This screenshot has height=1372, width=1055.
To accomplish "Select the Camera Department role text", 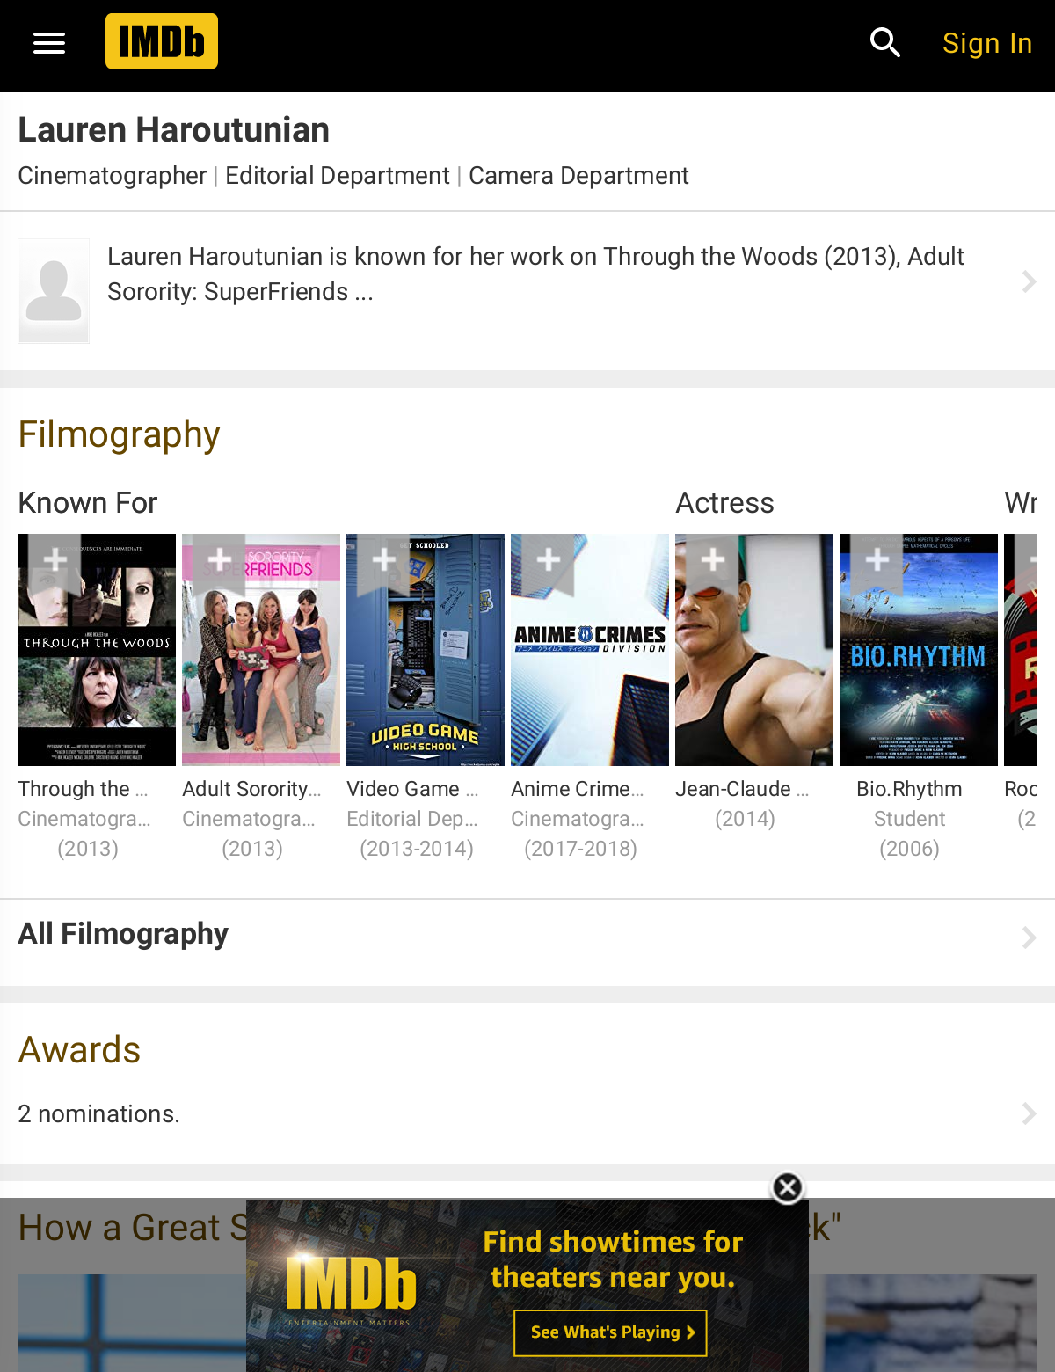I will [x=578, y=176].
